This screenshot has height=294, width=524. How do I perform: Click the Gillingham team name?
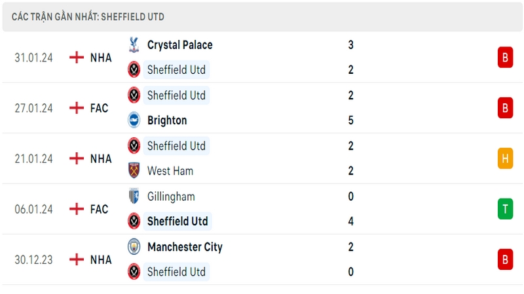171,197
